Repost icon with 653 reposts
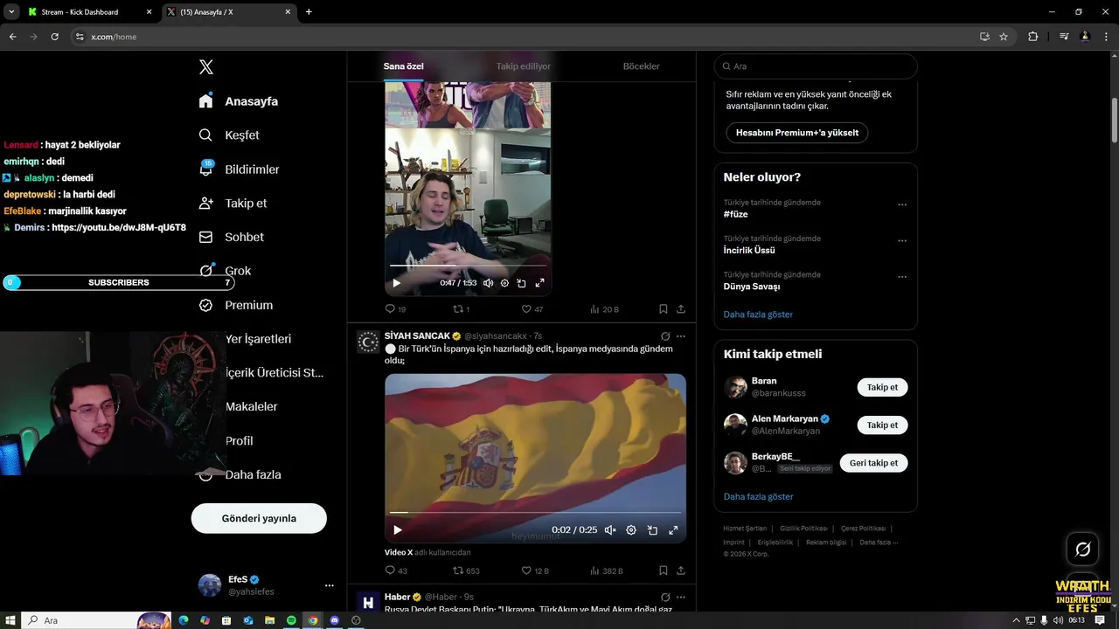Viewport: 1119px width, 629px height. pos(457,570)
